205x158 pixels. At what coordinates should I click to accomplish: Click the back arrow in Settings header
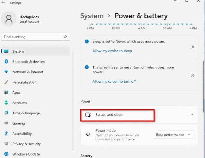click(3, 3)
